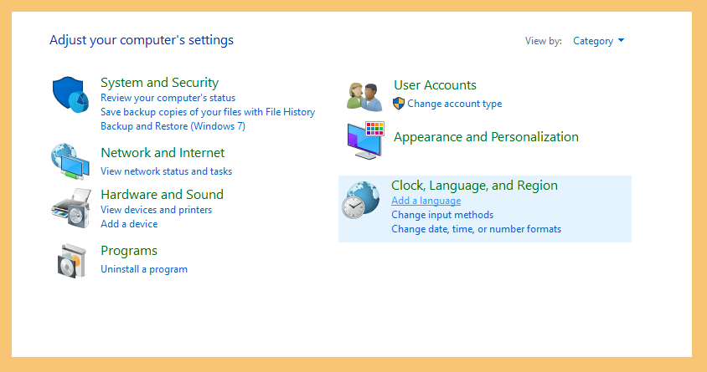This screenshot has height=372, width=707.
Task: Expand the View by Category dropdown
Action: click(598, 41)
